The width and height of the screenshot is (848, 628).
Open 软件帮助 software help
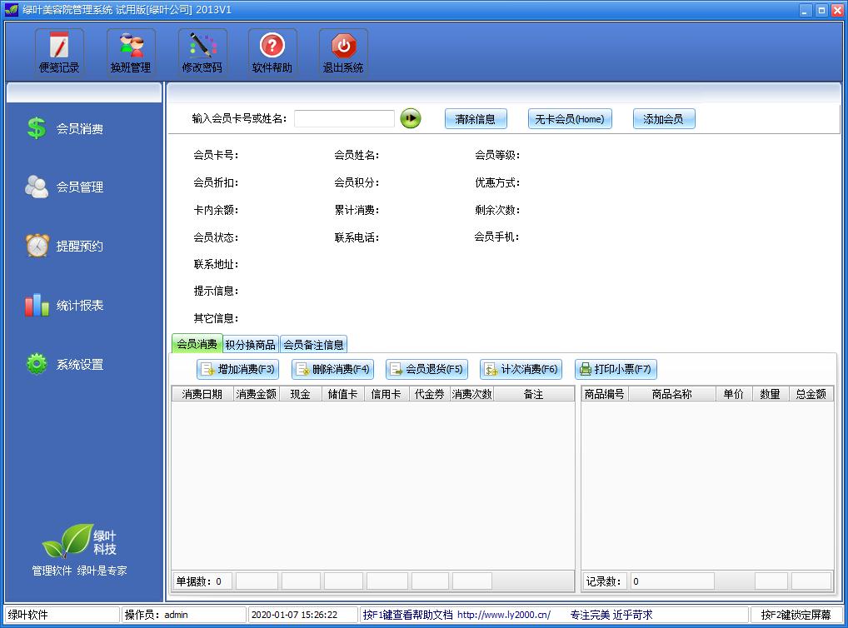click(x=272, y=51)
